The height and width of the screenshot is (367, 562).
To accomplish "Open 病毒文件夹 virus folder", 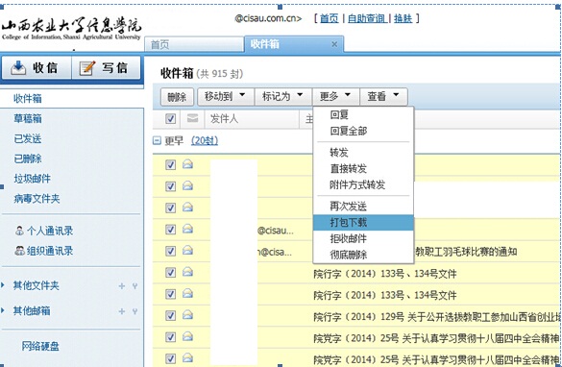I will [x=37, y=198].
